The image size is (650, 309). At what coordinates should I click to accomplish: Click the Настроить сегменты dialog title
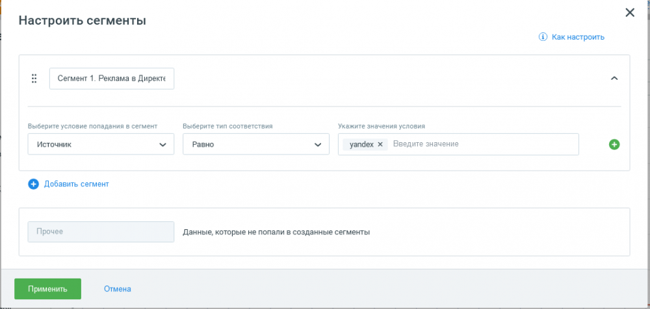(82, 20)
